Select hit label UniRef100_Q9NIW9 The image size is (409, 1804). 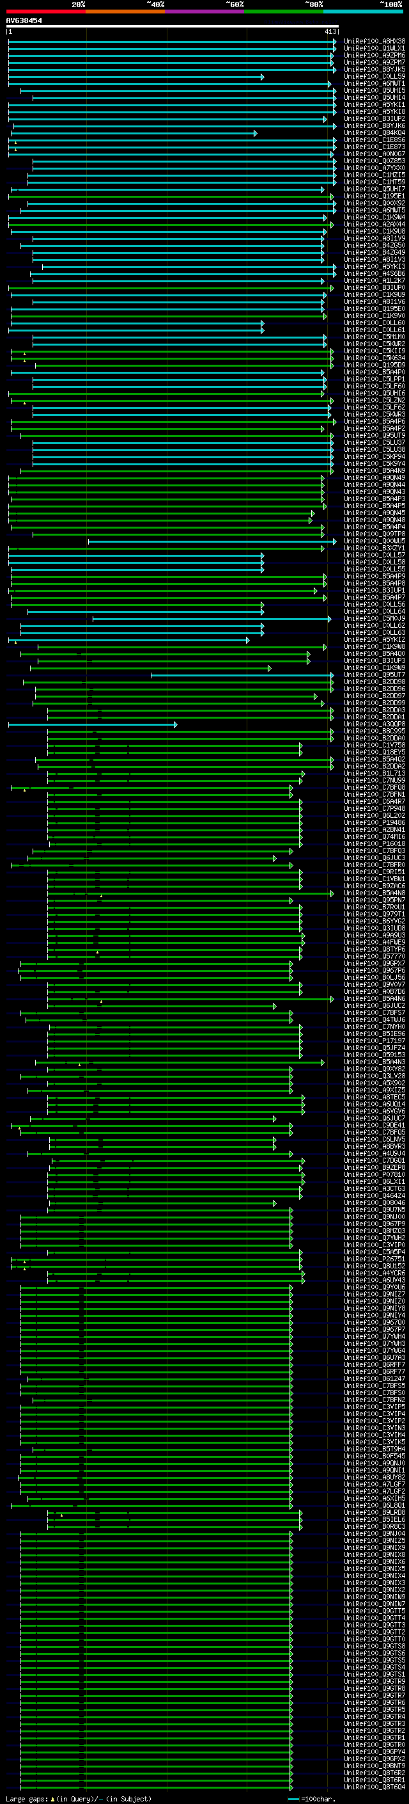pos(374,1597)
